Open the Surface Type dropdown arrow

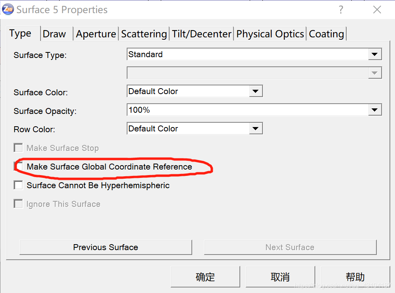(x=374, y=54)
